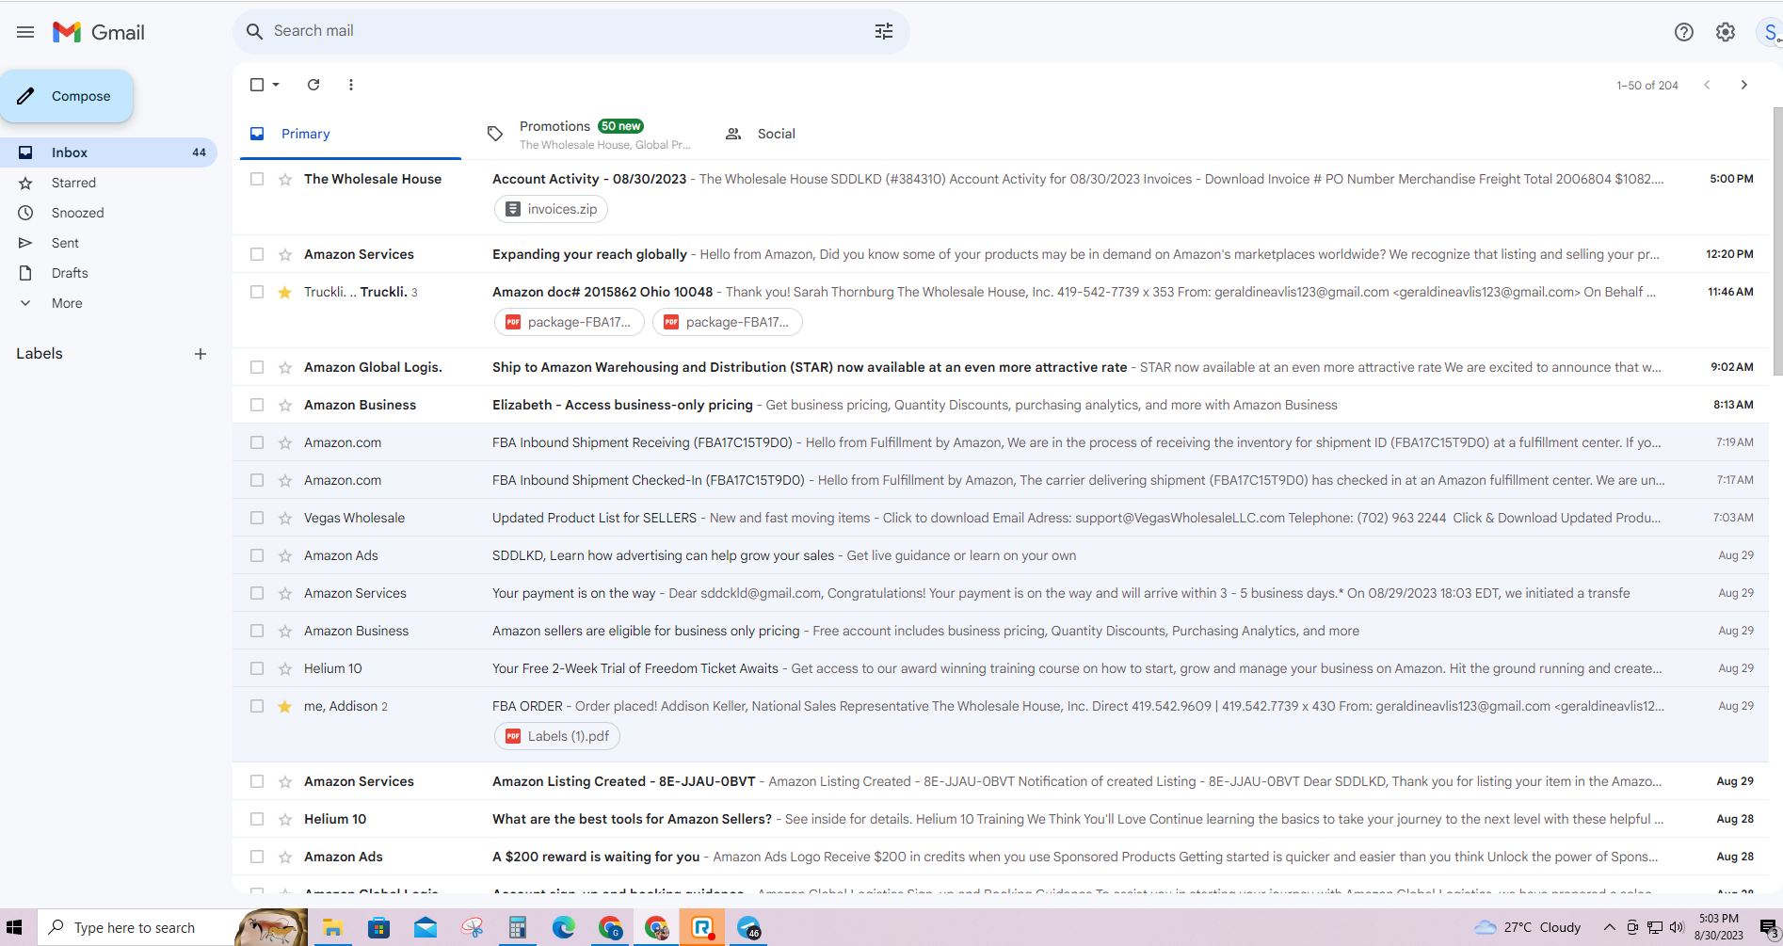The width and height of the screenshot is (1783, 946).
Task: Check the FBA Inbound Shipment Checked-In email
Action: (257, 480)
